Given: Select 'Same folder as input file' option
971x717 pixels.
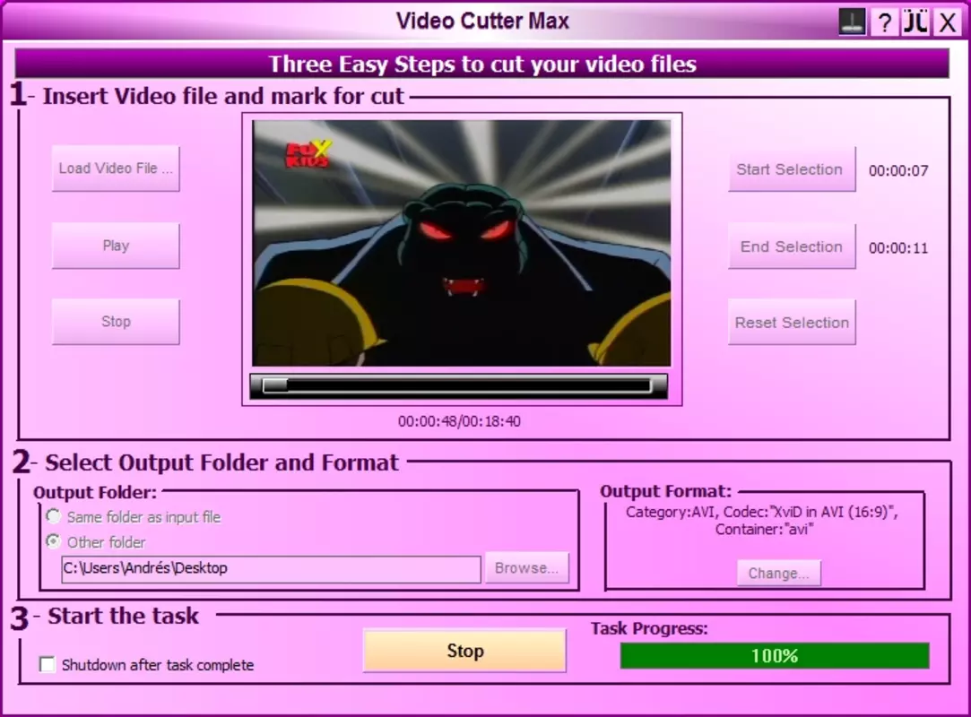Looking at the screenshot, I should (x=54, y=515).
